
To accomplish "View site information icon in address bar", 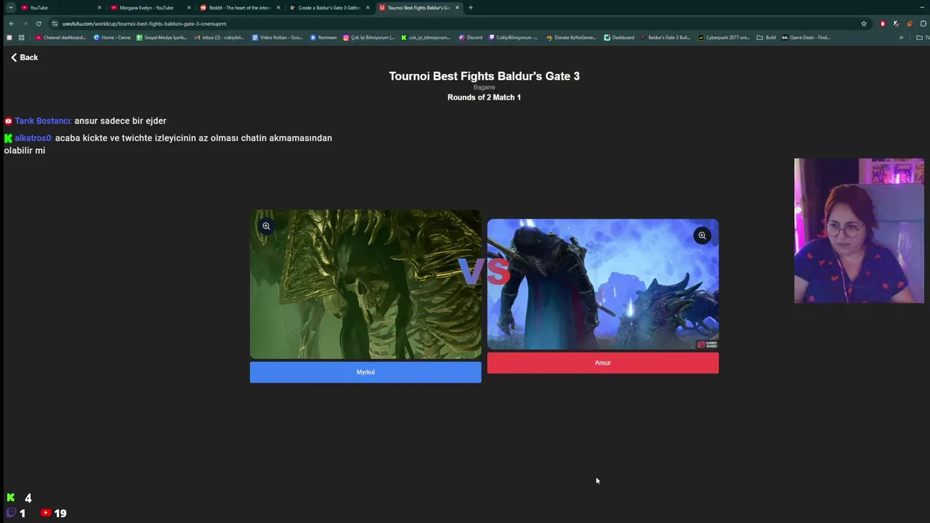I will 54,23.
